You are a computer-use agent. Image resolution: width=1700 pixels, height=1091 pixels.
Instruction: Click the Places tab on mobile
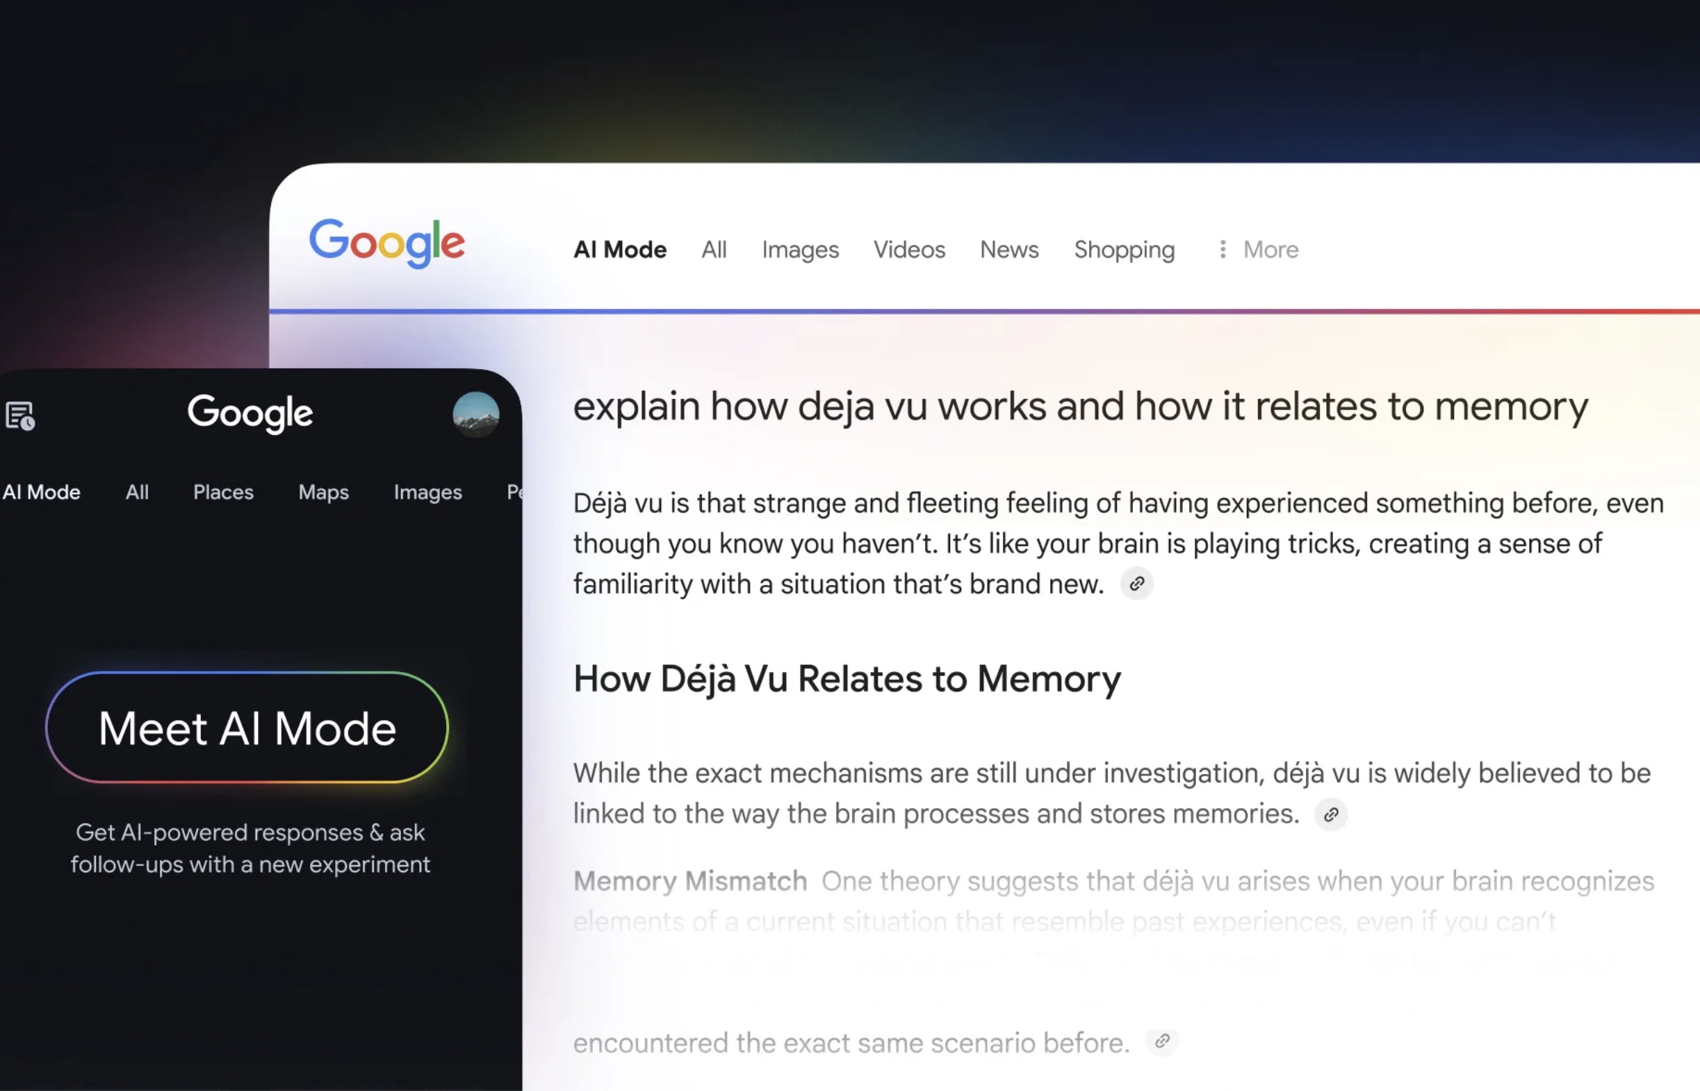tap(222, 491)
